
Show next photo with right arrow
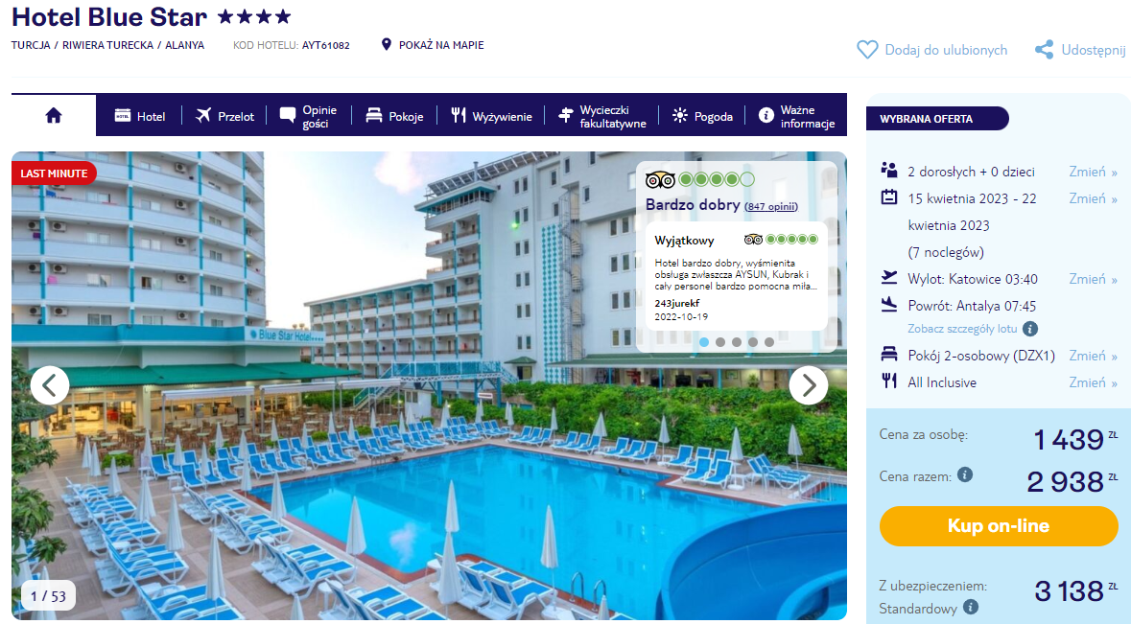[809, 385]
